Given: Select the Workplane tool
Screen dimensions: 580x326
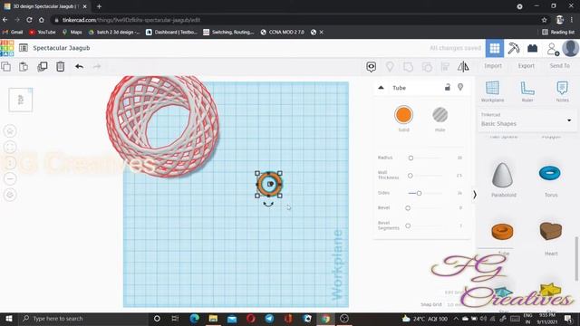Looking at the screenshot, I should (x=492, y=91).
